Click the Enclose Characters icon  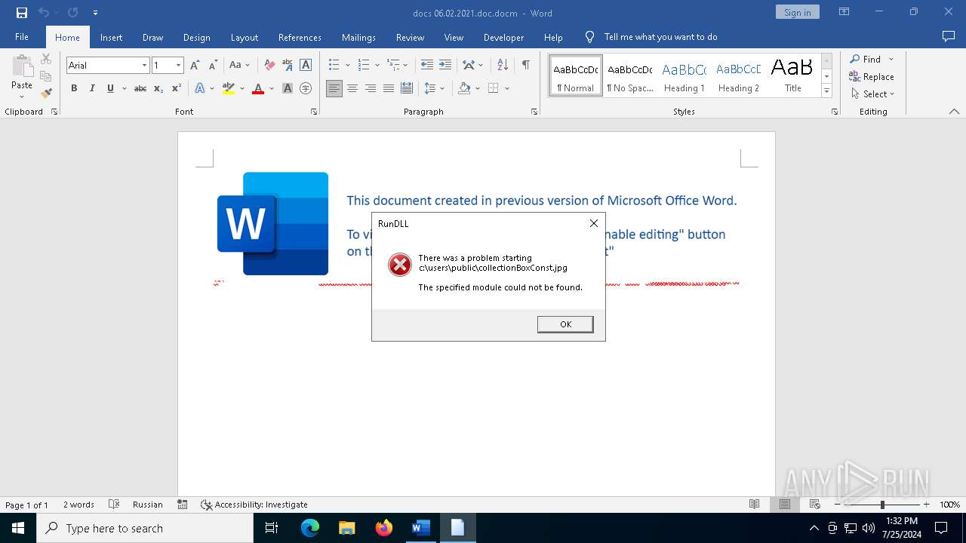[x=306, y=88]
